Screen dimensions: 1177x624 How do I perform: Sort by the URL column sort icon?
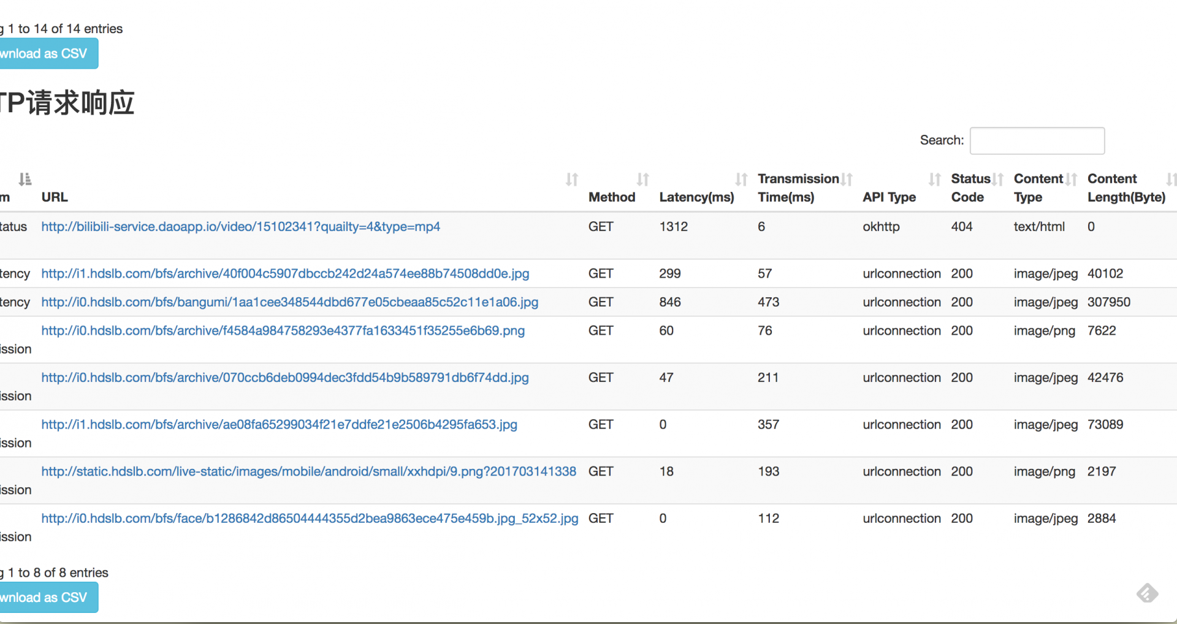click(x=572, y=179)
